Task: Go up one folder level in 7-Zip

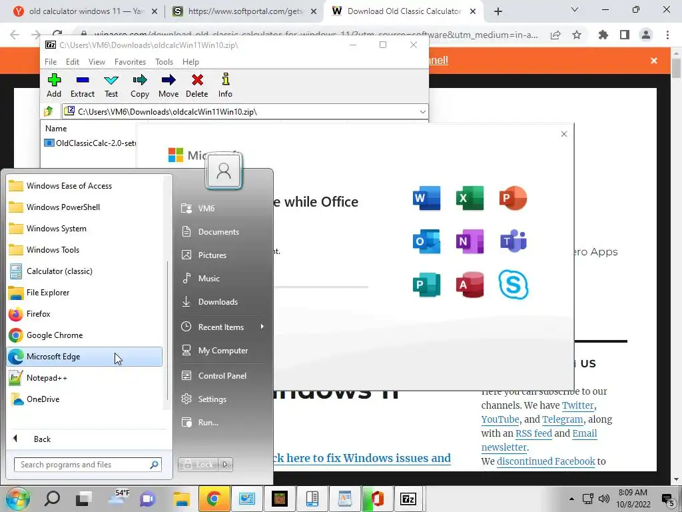Action: pyautogui.click(x=49, y=111)
